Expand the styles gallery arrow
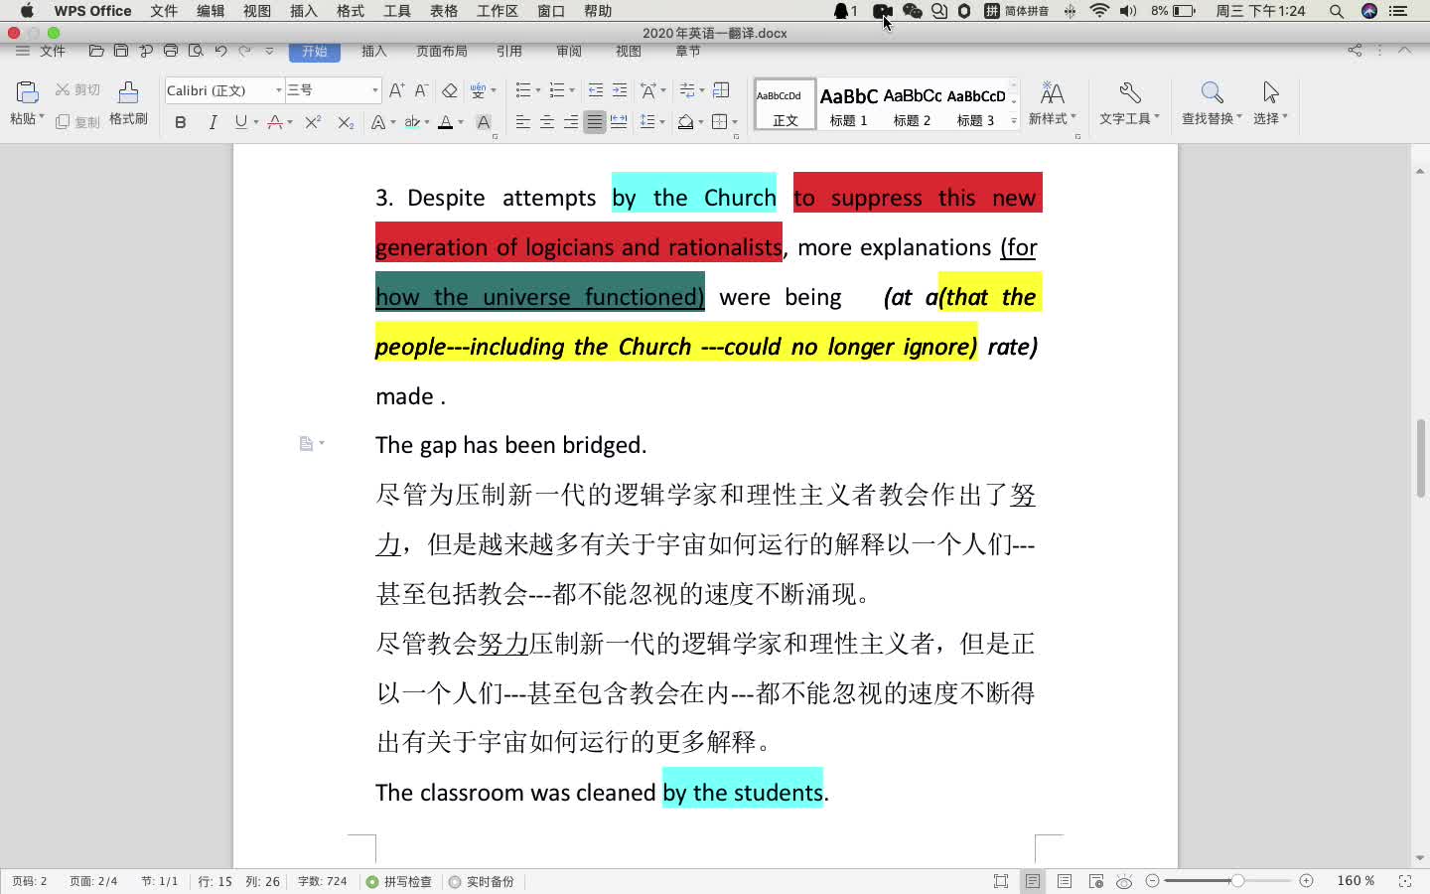This screenshot has height=894, width=1430. [1014, 120]
